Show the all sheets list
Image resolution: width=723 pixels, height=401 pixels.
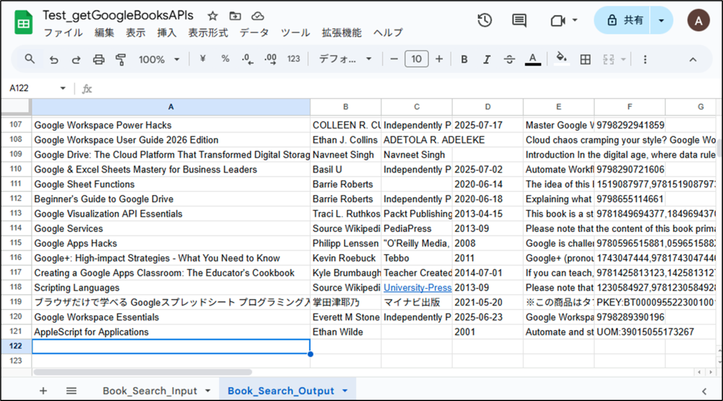(71, 391)
